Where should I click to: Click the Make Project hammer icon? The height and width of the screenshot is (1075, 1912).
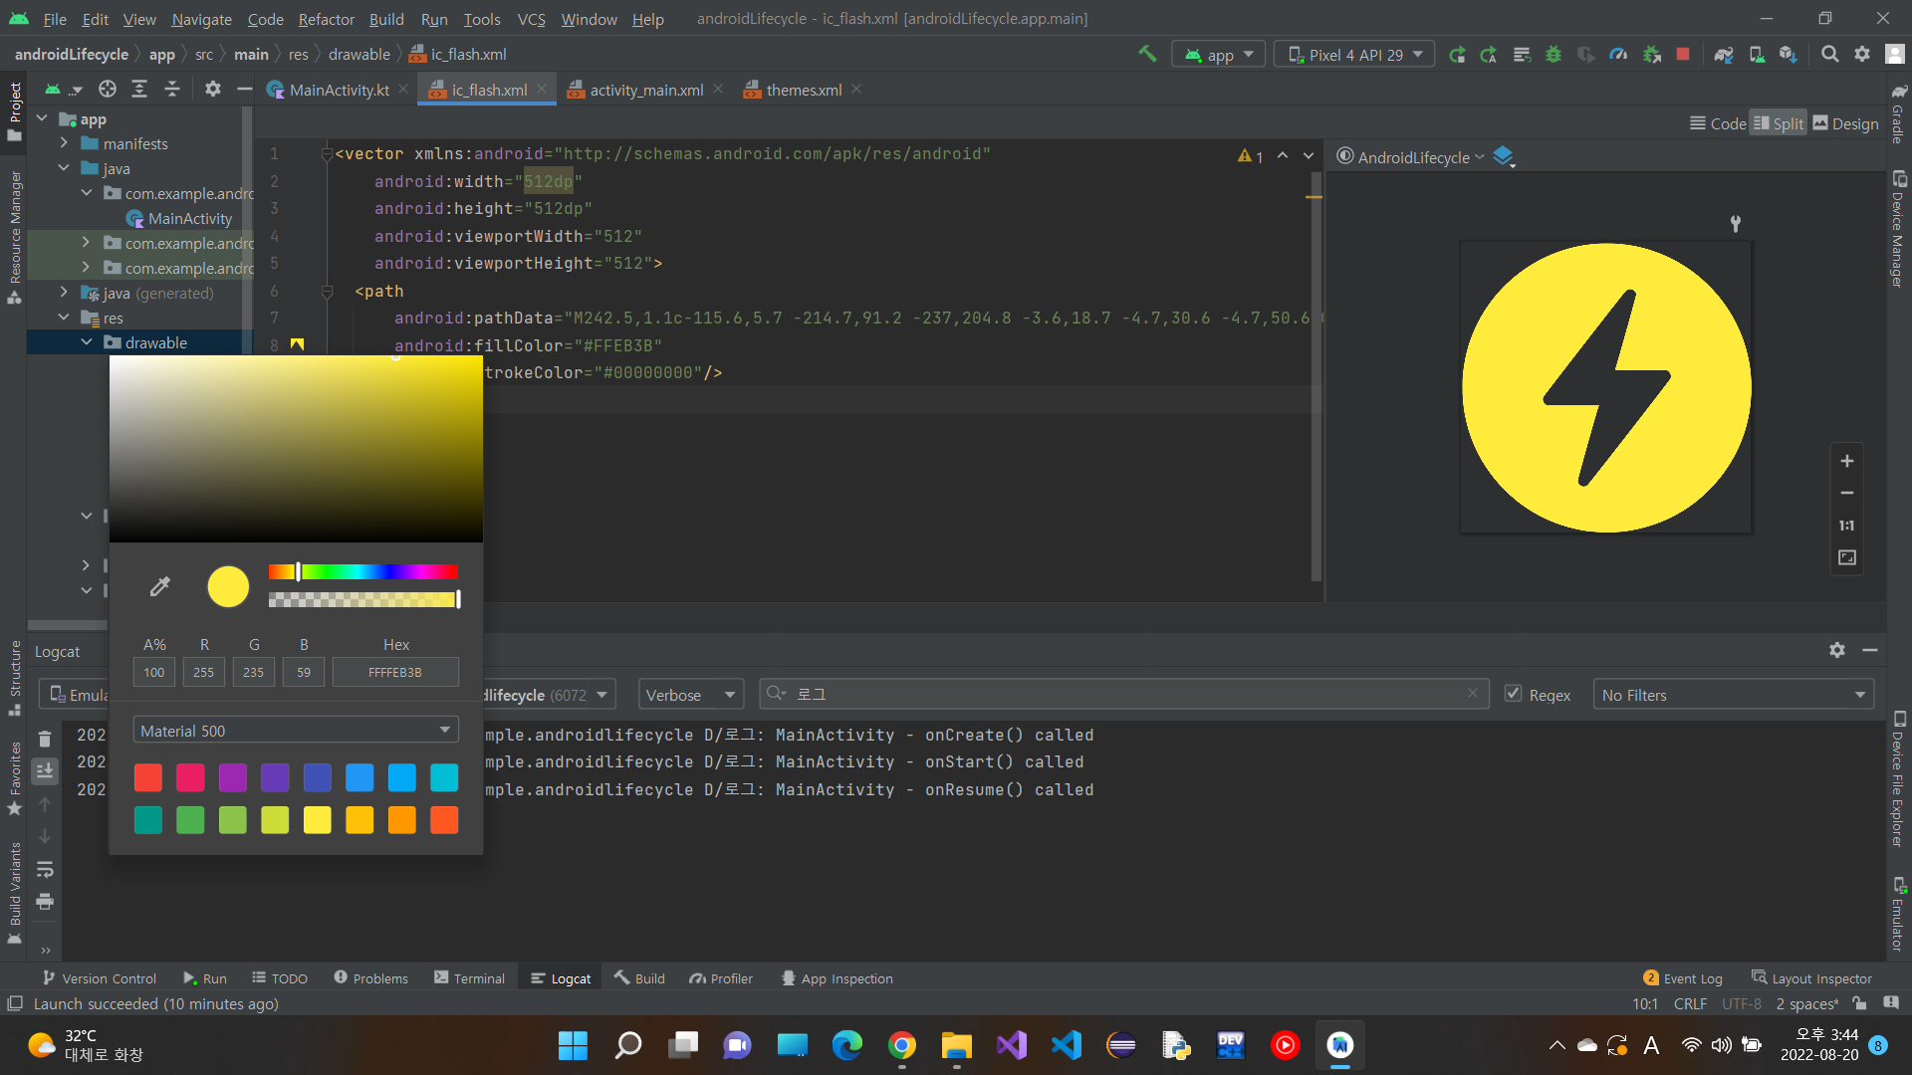click(1147, 55)
